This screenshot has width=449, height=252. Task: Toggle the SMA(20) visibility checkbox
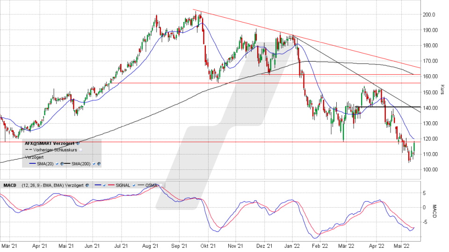pyautogui.click(x=57, y=164)
